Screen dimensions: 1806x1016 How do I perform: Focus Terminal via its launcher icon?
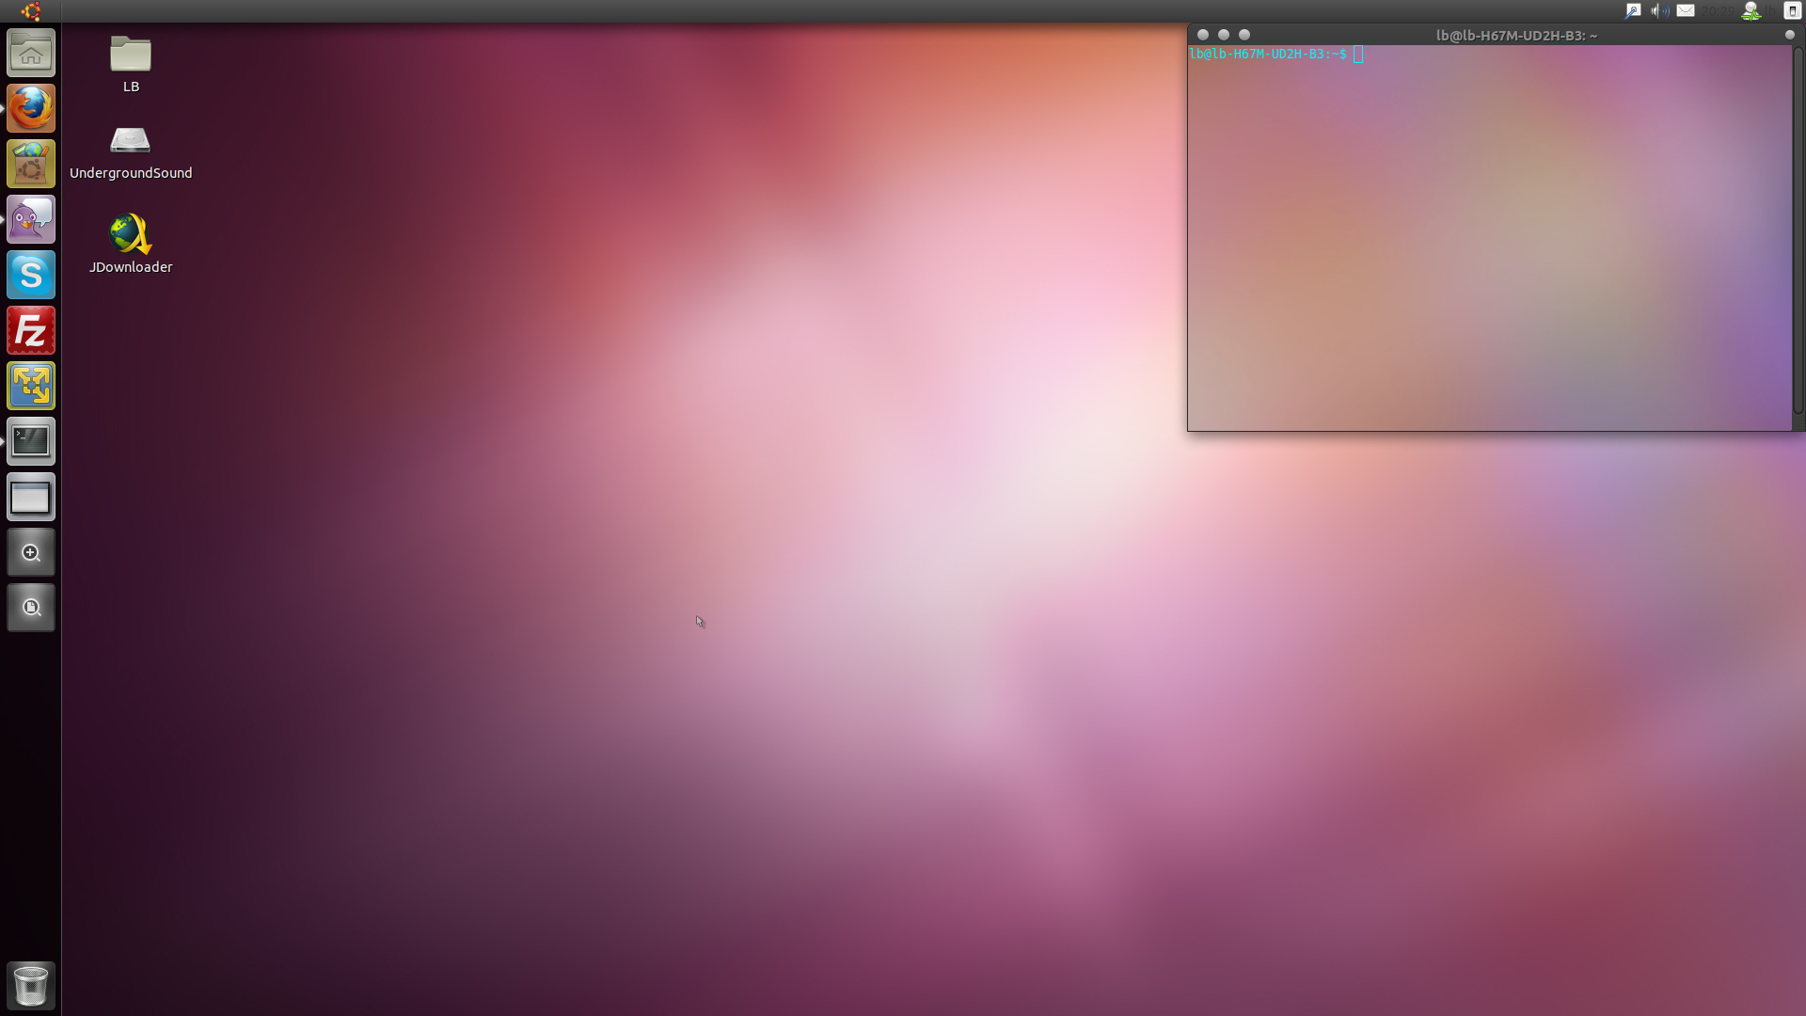(31, 441)
